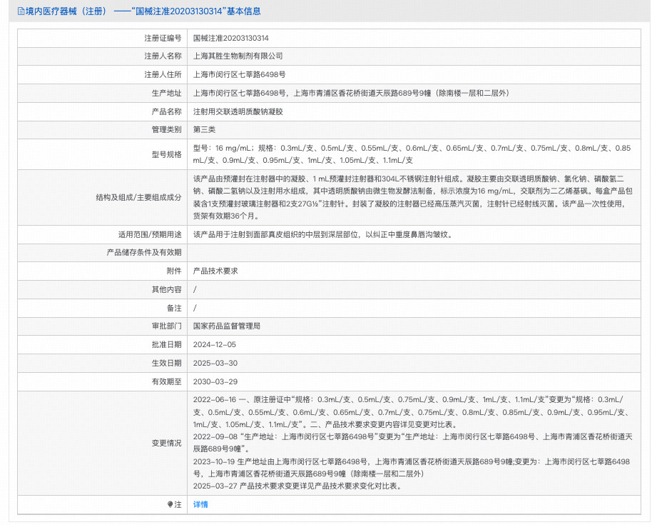This screenshot has width=652, height=525.
Task: Click the registrant name 上海其胜生物制剂有限公司
Action: 238,56
